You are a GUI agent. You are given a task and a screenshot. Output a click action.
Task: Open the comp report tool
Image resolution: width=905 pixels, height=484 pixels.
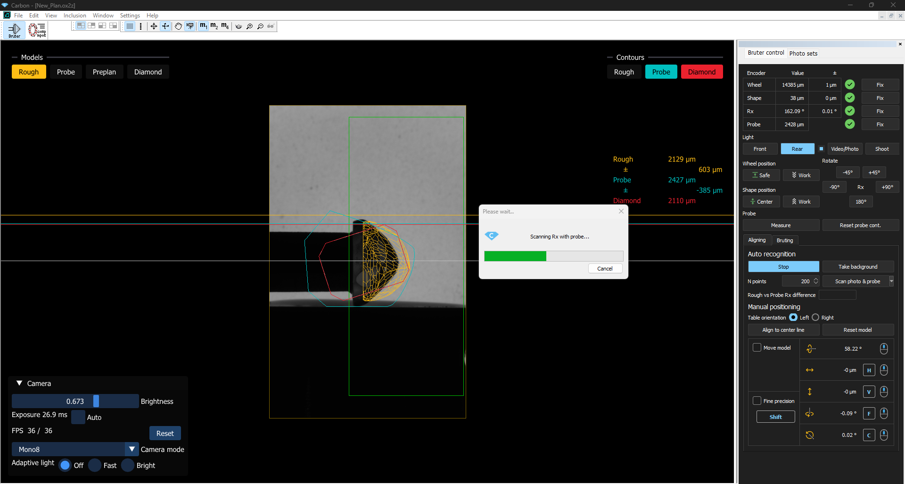(37, 30)
